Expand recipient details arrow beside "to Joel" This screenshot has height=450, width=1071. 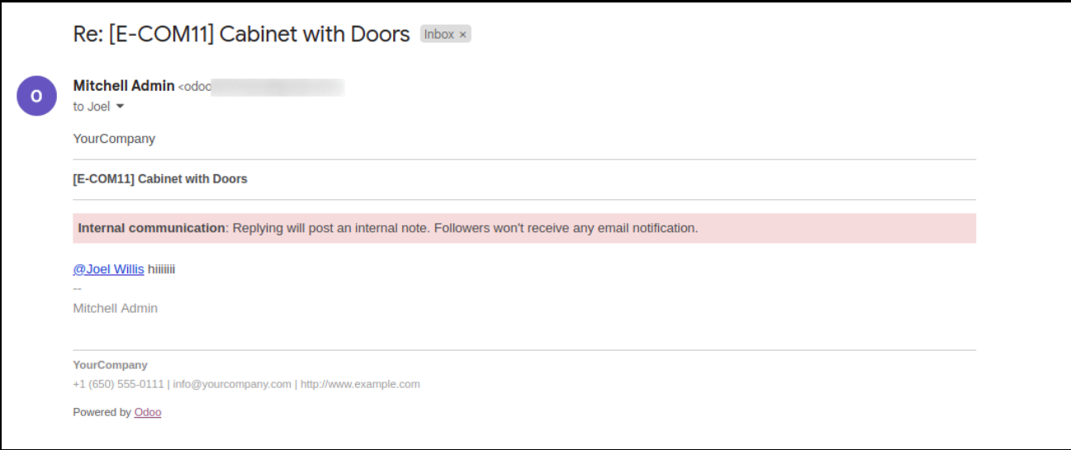click(x=120, y=107)
